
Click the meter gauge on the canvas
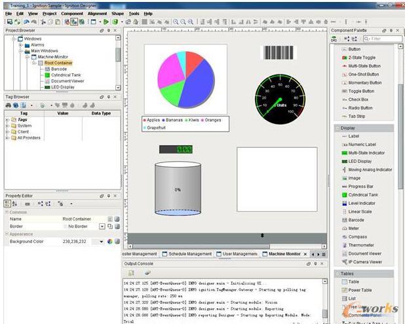(280, 99)
